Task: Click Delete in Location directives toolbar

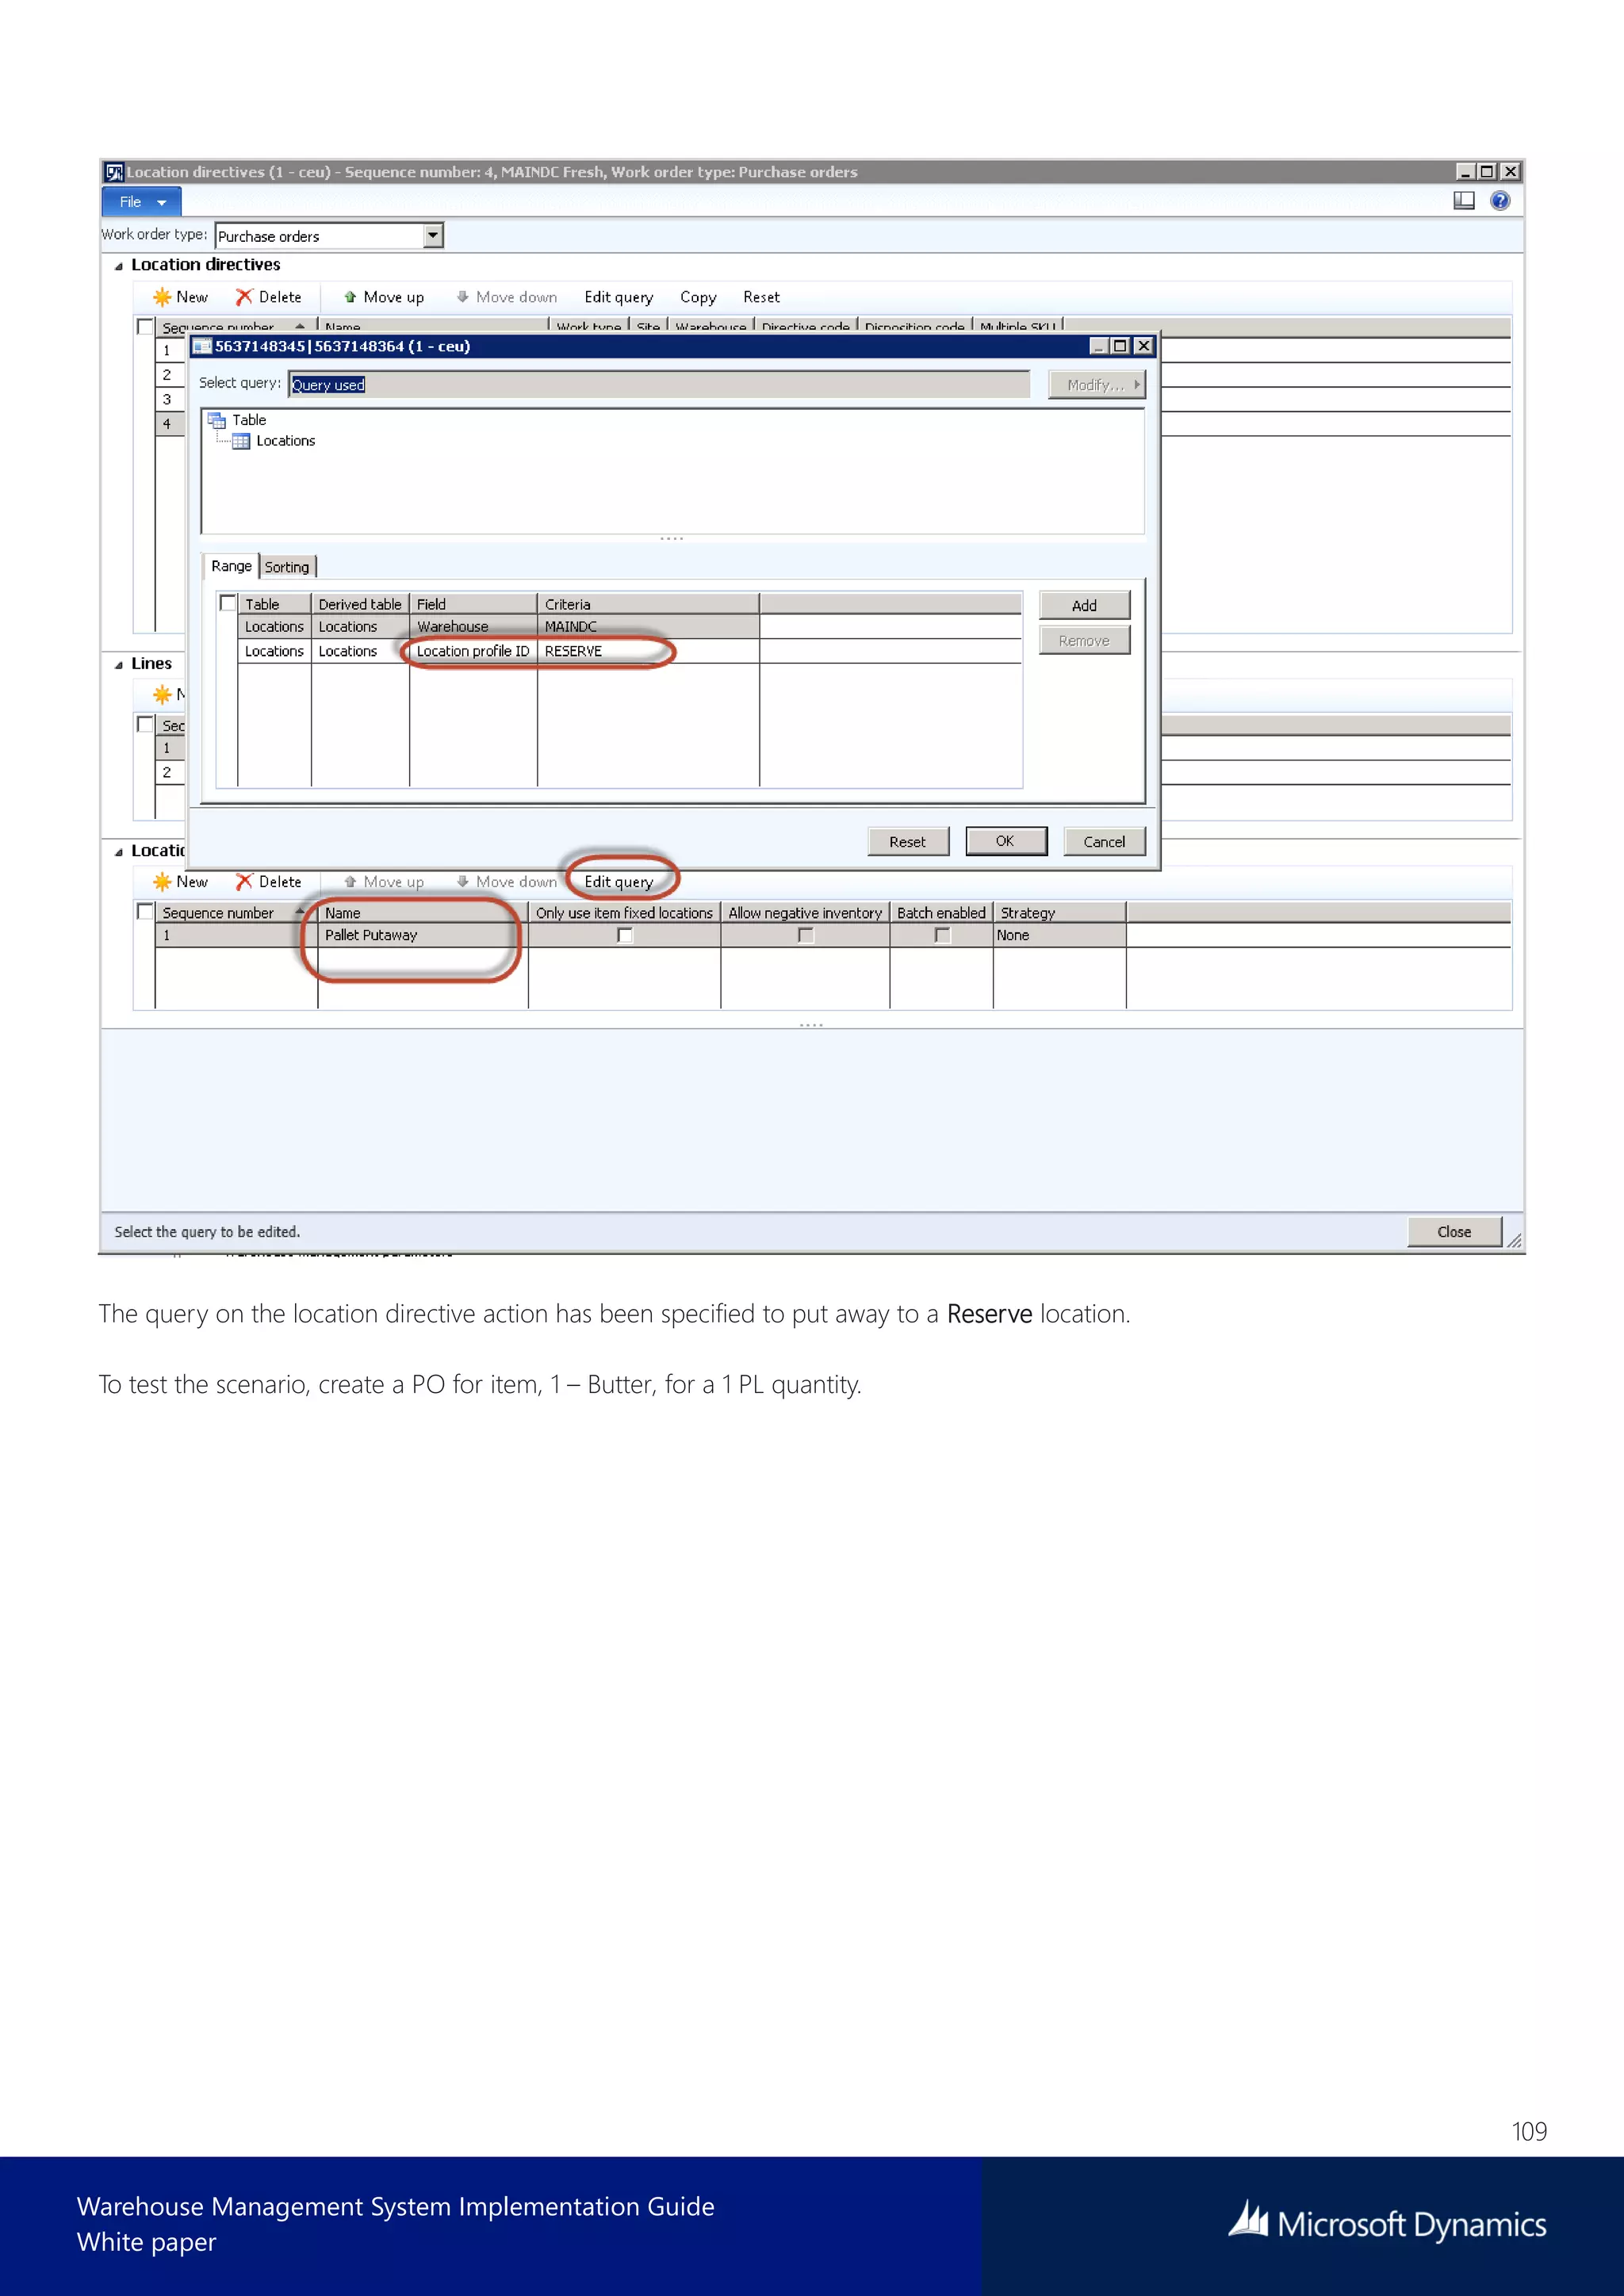Action: point(269,297)
